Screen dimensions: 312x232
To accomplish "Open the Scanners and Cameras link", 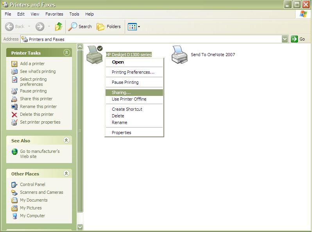I will pos(41,192).
